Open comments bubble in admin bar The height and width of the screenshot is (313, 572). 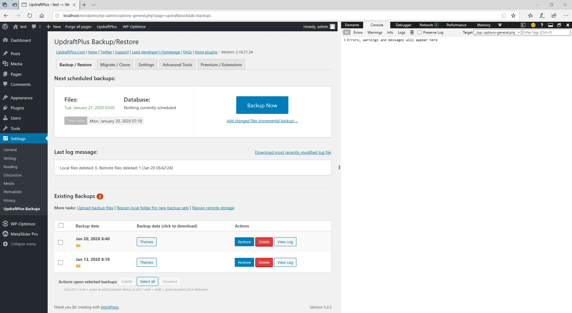(34, 27)
